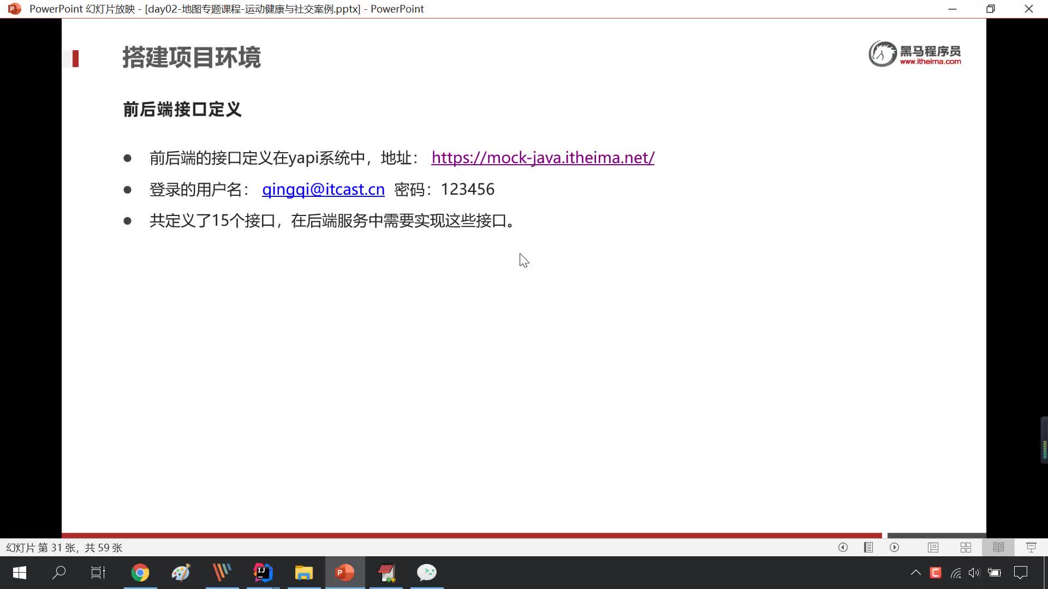Minimize the PowerPoint window
Image resolution: width=1048 pixels, height=589 pixels.
point(952,9)
